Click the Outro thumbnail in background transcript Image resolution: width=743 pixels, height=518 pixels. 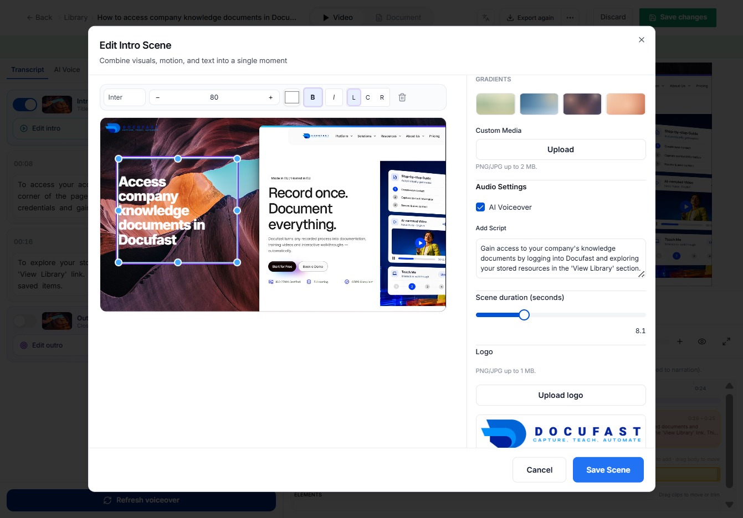click(57, 321)
